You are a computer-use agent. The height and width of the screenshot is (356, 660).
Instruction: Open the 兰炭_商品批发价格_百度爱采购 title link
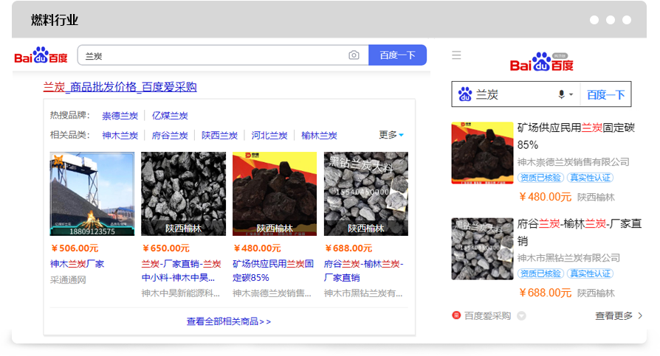120,87
